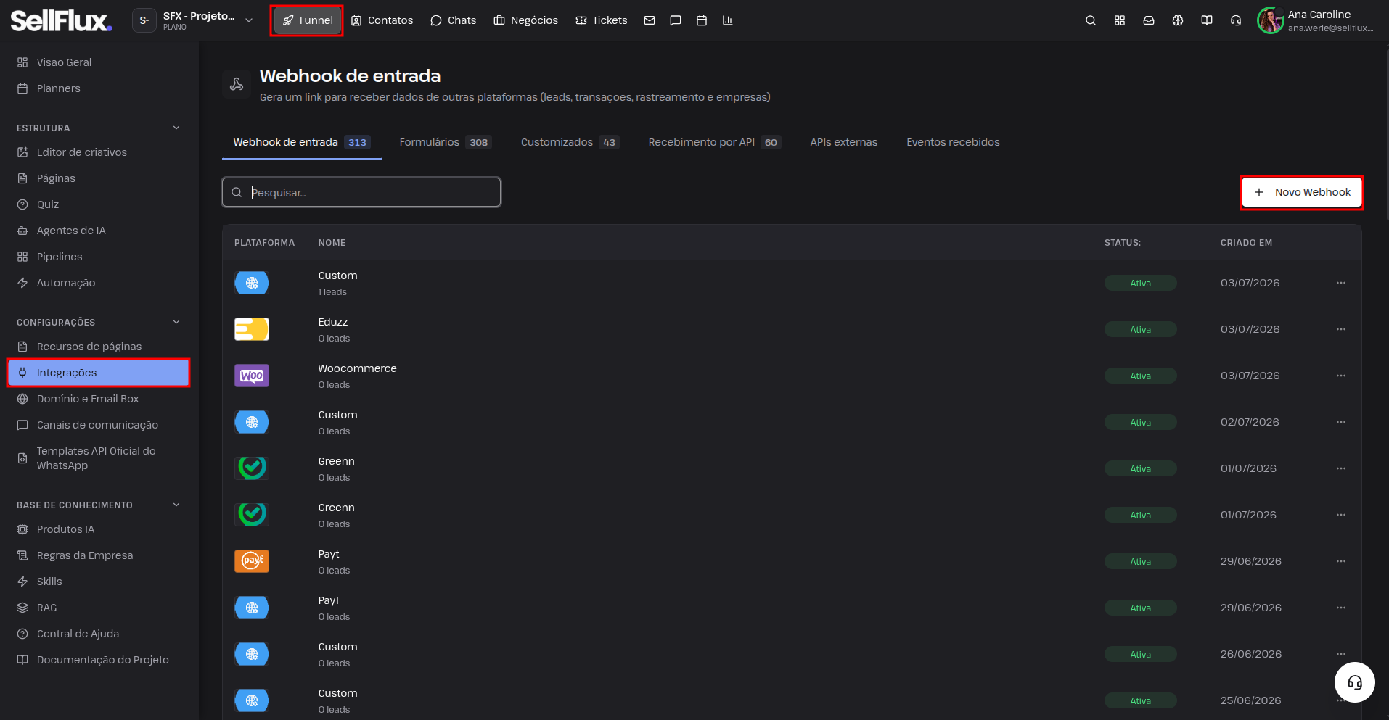Open the floating support chat bubble
The image size is (1389, 720).
[x=1355, y=682]
